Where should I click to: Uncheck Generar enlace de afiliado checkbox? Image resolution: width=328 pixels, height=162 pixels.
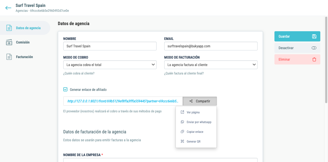point(65,90)
